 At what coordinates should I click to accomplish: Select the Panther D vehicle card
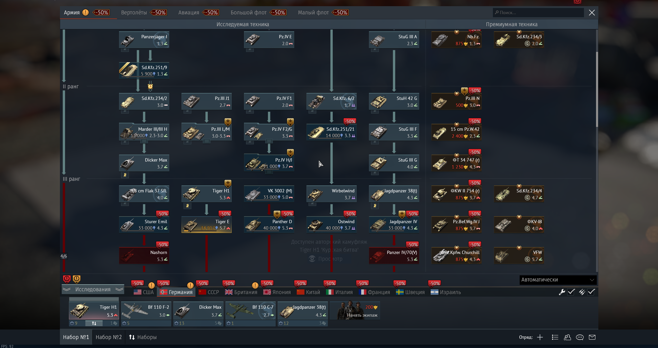tap(269, 224)
